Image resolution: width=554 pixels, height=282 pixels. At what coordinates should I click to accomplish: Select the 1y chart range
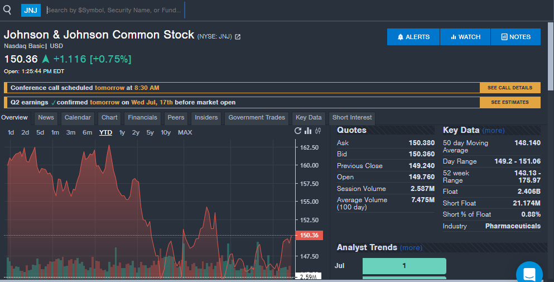(122, 132)
